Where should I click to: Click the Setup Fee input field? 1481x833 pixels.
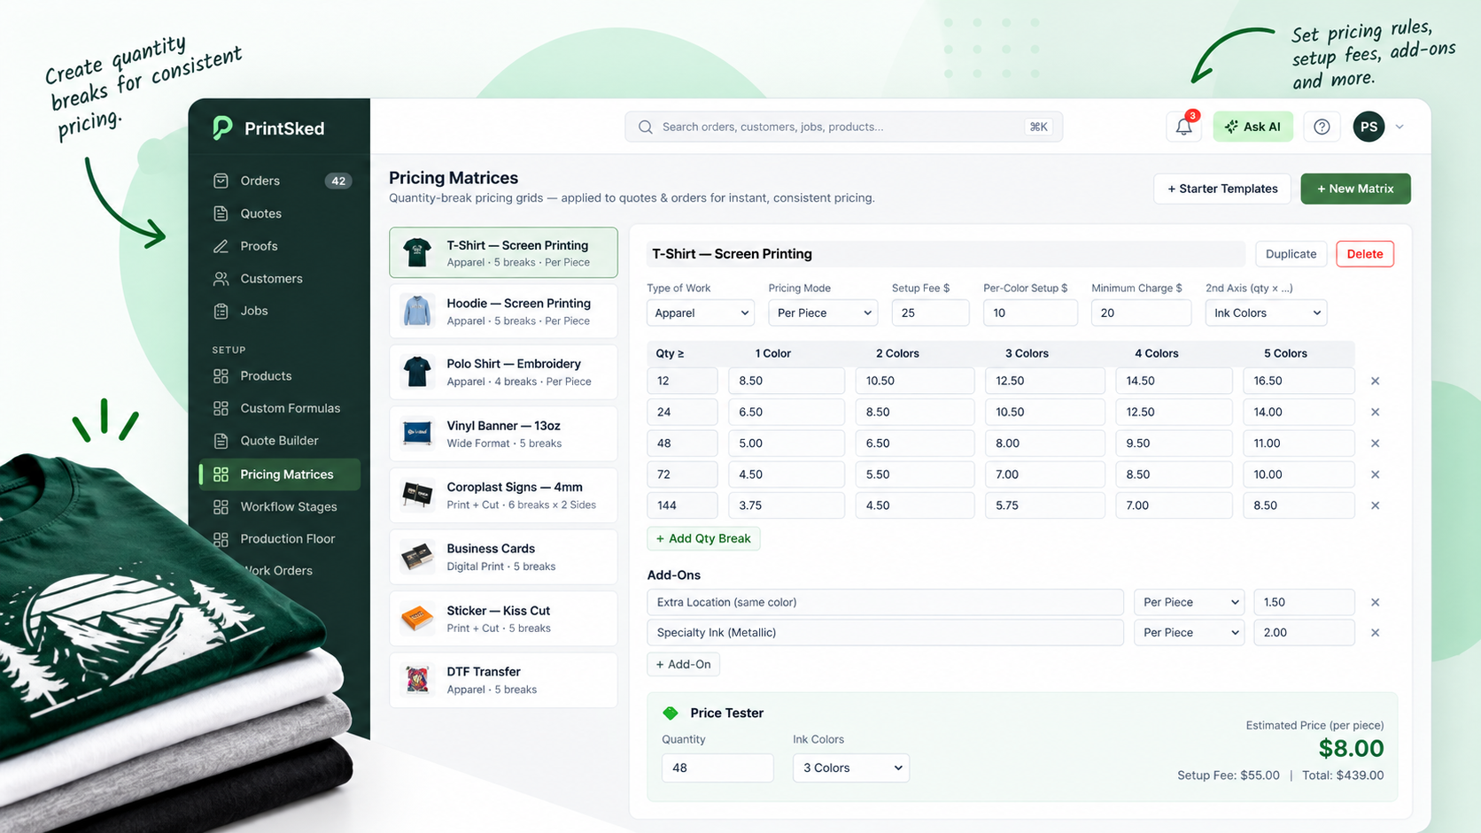pyautogui.click(x=930, y=312)
